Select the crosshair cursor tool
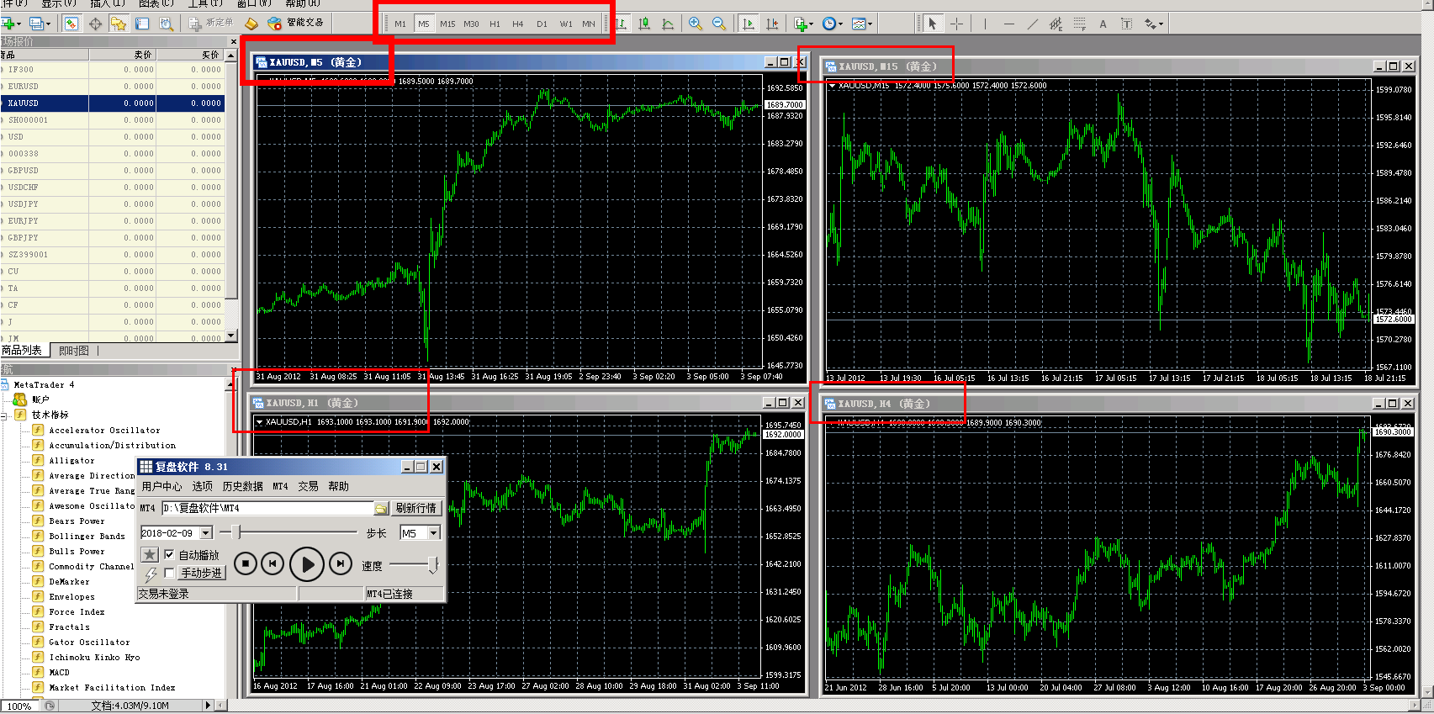The height and width of the screenshot is (714, 1434). pos(956,24)
